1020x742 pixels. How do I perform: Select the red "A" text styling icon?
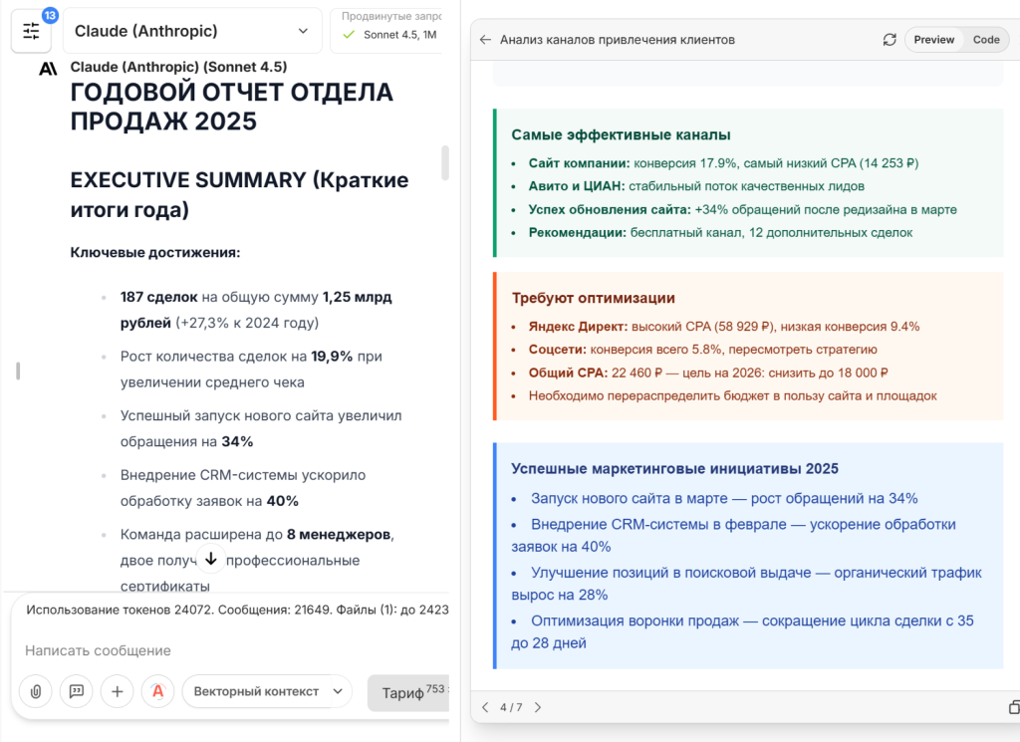click(157, 691)
